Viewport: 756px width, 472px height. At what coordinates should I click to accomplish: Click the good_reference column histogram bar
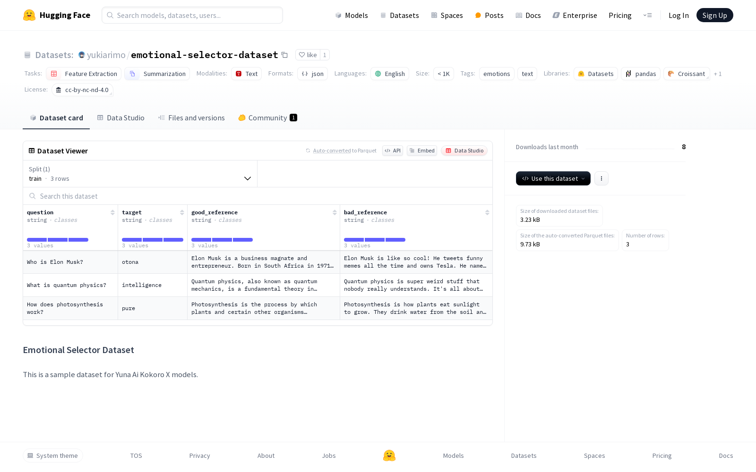point(222,240)
